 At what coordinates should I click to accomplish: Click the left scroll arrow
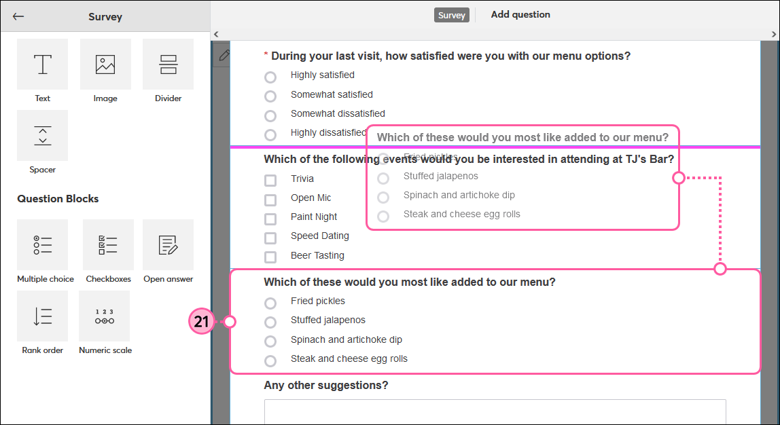216,35
